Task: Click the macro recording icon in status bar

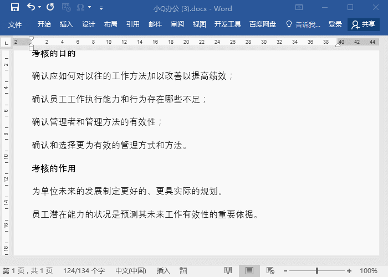Action: pos(183,271)
